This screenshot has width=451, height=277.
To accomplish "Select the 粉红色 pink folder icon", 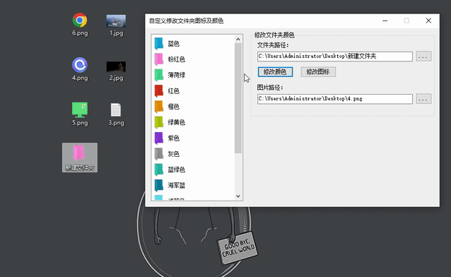I will pyautogui.click(x=159, y=59).
